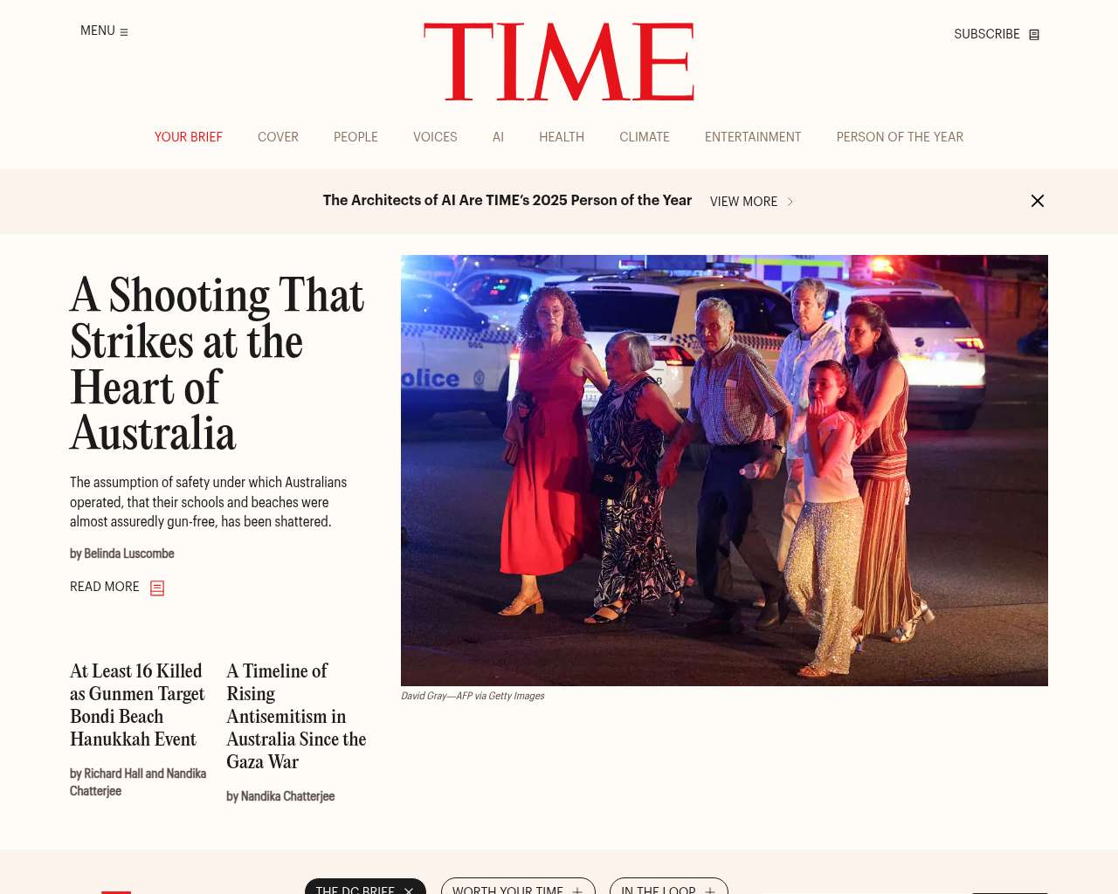Click VIEW MORE in the announcement banner
The width and height of the screenshot is (1118, 894).
[743, 202]
